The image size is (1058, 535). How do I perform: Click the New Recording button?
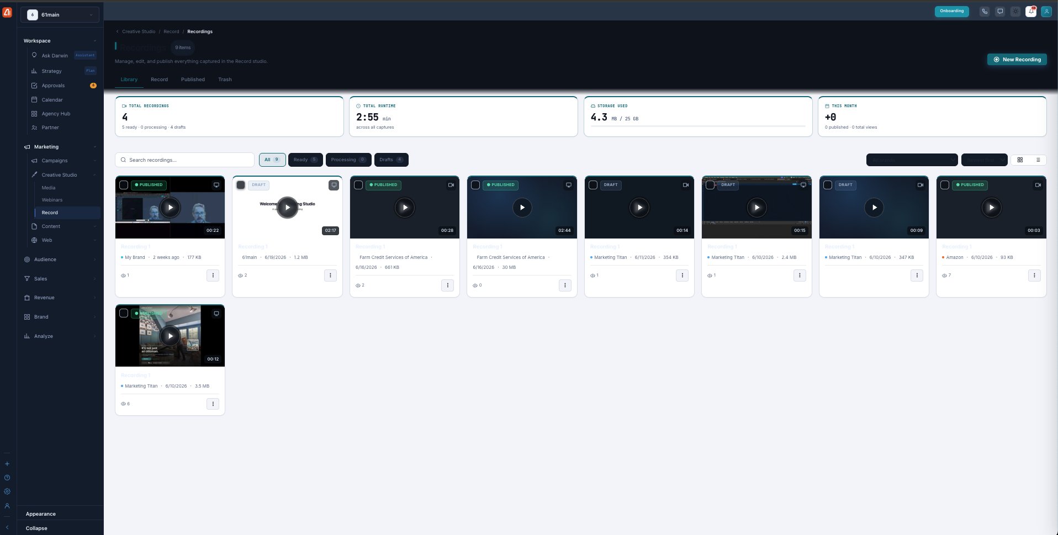tap(1017, 60)
